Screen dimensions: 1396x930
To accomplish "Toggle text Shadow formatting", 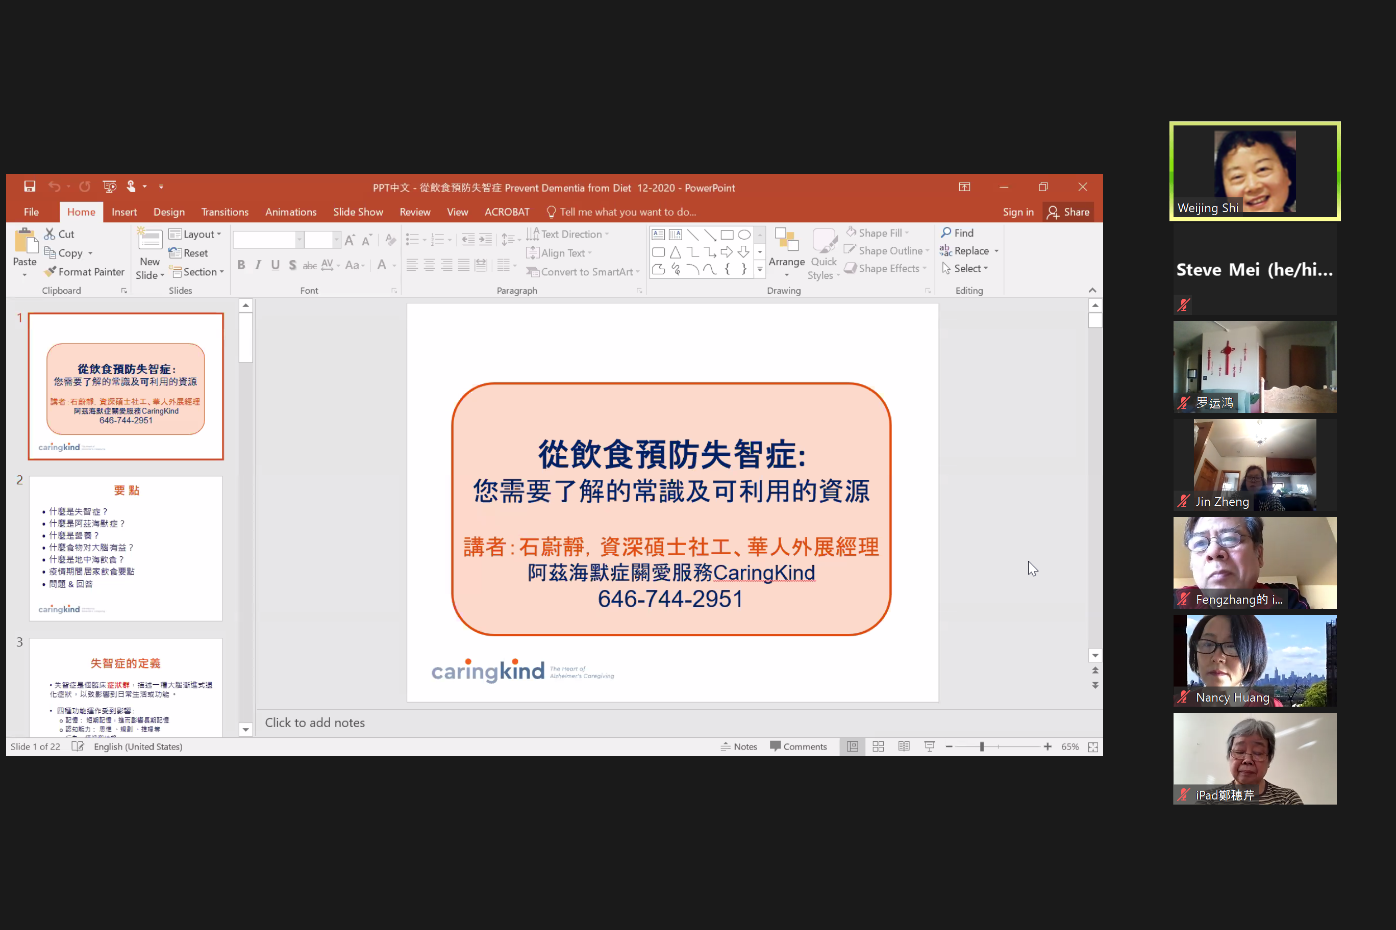I will [x=292, y=265].
